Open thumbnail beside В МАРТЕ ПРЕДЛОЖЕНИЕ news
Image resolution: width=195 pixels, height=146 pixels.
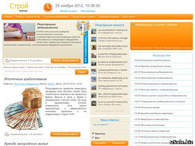tap(94, 55)
